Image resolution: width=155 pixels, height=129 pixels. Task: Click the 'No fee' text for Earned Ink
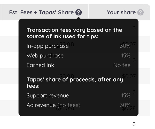[x=122, y=65]
